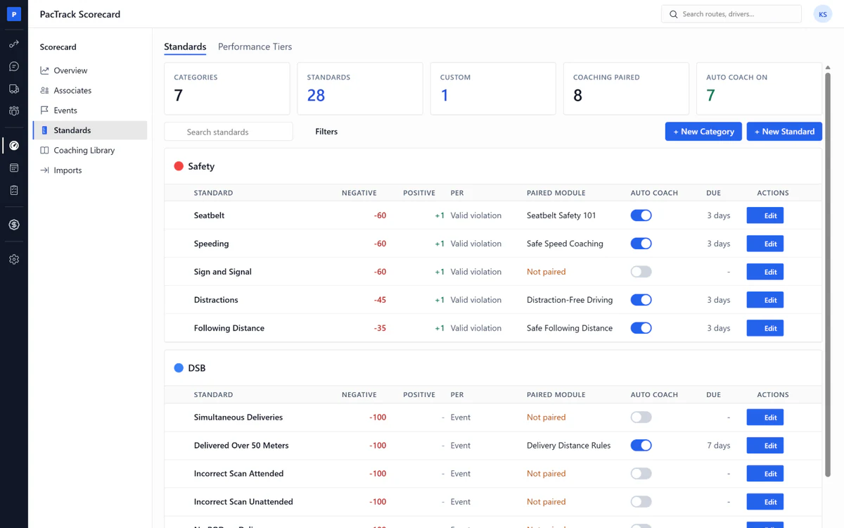Open the dollar payroll icon
This screenshot has height=528, width=844.
[x=14, y=225]
